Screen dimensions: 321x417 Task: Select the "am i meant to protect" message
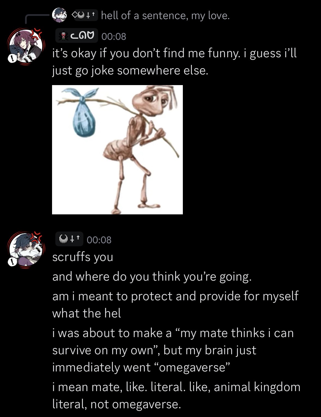(175, 304)
